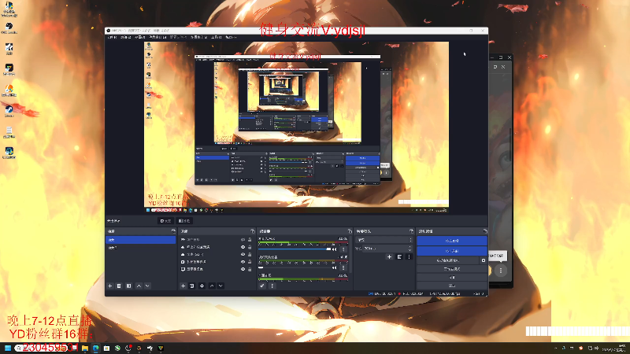Move the selected scene up
Image resolution: width=630 pixels, height=354 pixels.
pyautogui.click(x=139, y=286)
